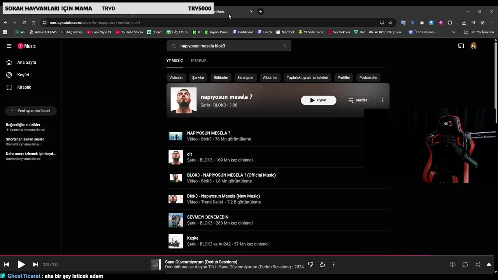This screenshot has height=280, width=498.
Task: Switch to KİTAPLIK tab
Action: point(199,61)
